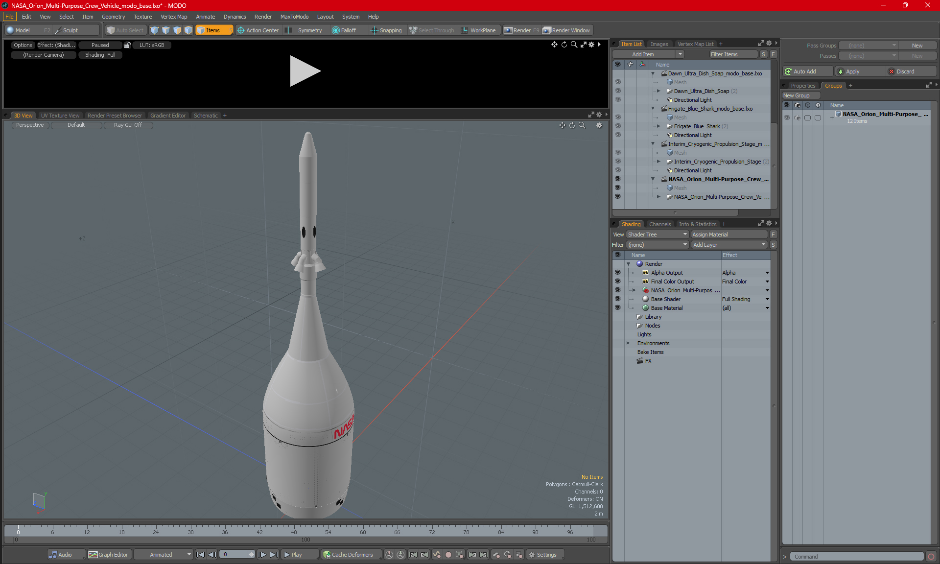Open the Graph Editor
This screenshot has width=940, height=564.
pos(108,555)
